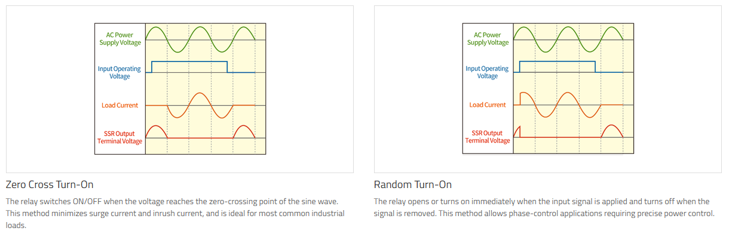
Task: Click SSR Output Terminal Voltage label in right diagram
Action: [x=488, y=137]
